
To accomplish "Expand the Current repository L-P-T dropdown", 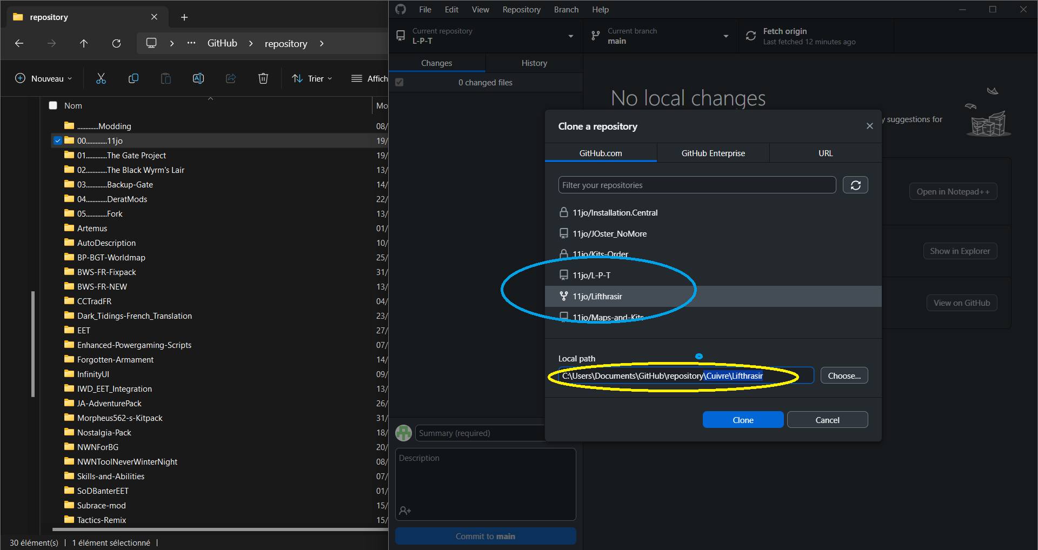I will 485,36.
